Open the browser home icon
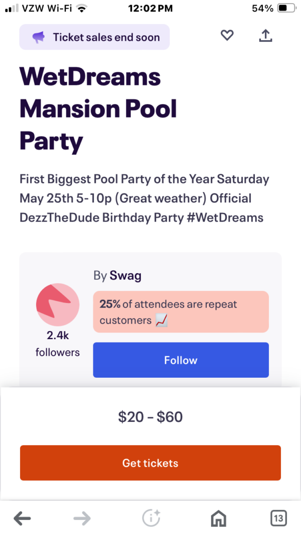This screenshot has width=301, height=536. point(218,518)
